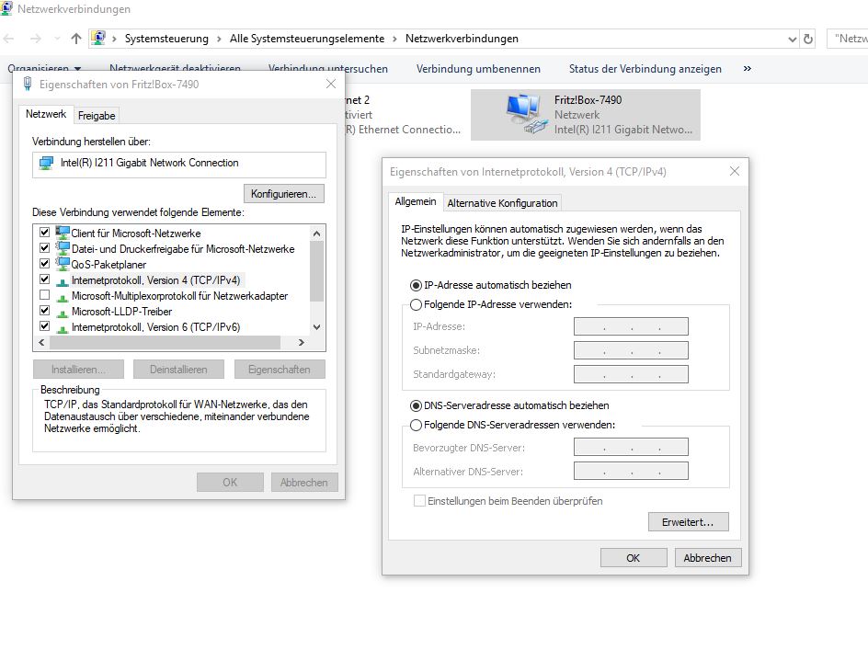Click the TCP/IPv6 protocol icon

point(63,327)
